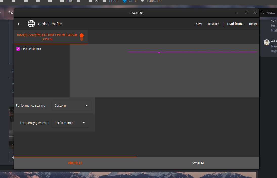This screenshot has width=277, height=178.
Task: Minimize the CoreCtrl window
Action: tap(238, 13)
